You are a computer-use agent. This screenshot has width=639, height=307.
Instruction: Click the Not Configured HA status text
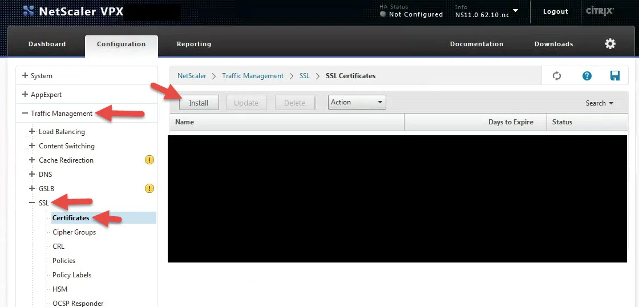(x=416, y=14)
